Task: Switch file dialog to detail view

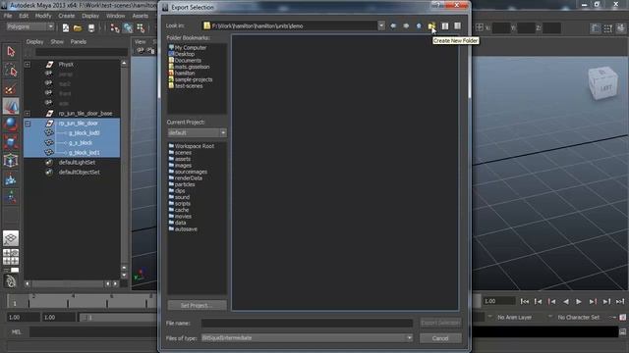Action: pyautogui.click(x=457, y=26)
